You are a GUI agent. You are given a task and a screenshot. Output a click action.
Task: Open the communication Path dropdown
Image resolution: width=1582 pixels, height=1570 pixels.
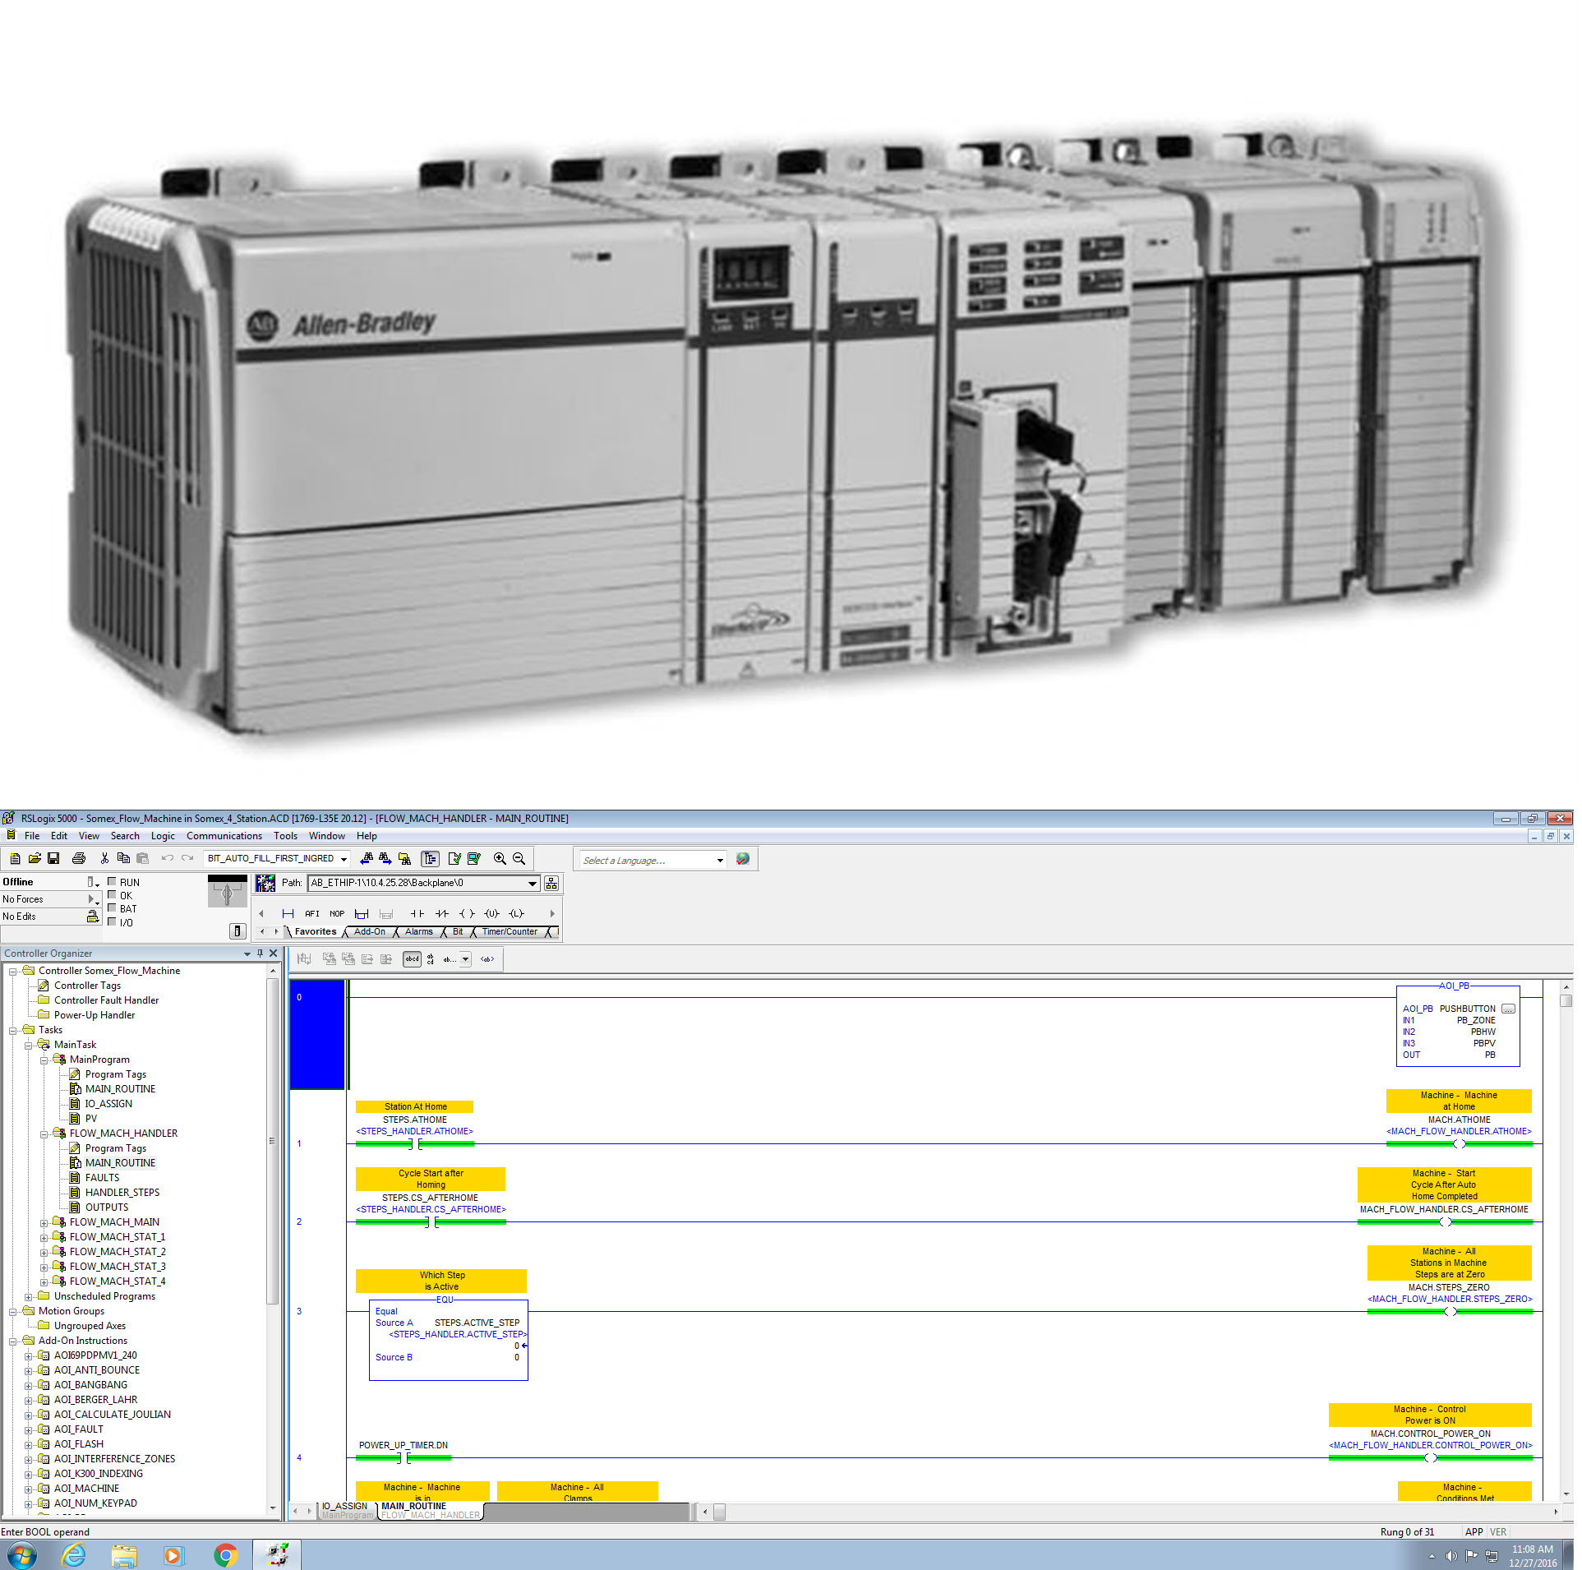[x=532, y=884]
